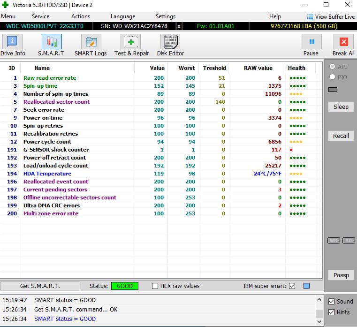Select the Spin-up time row
This screenshot has width=357, height=327.
pos(161,86)
